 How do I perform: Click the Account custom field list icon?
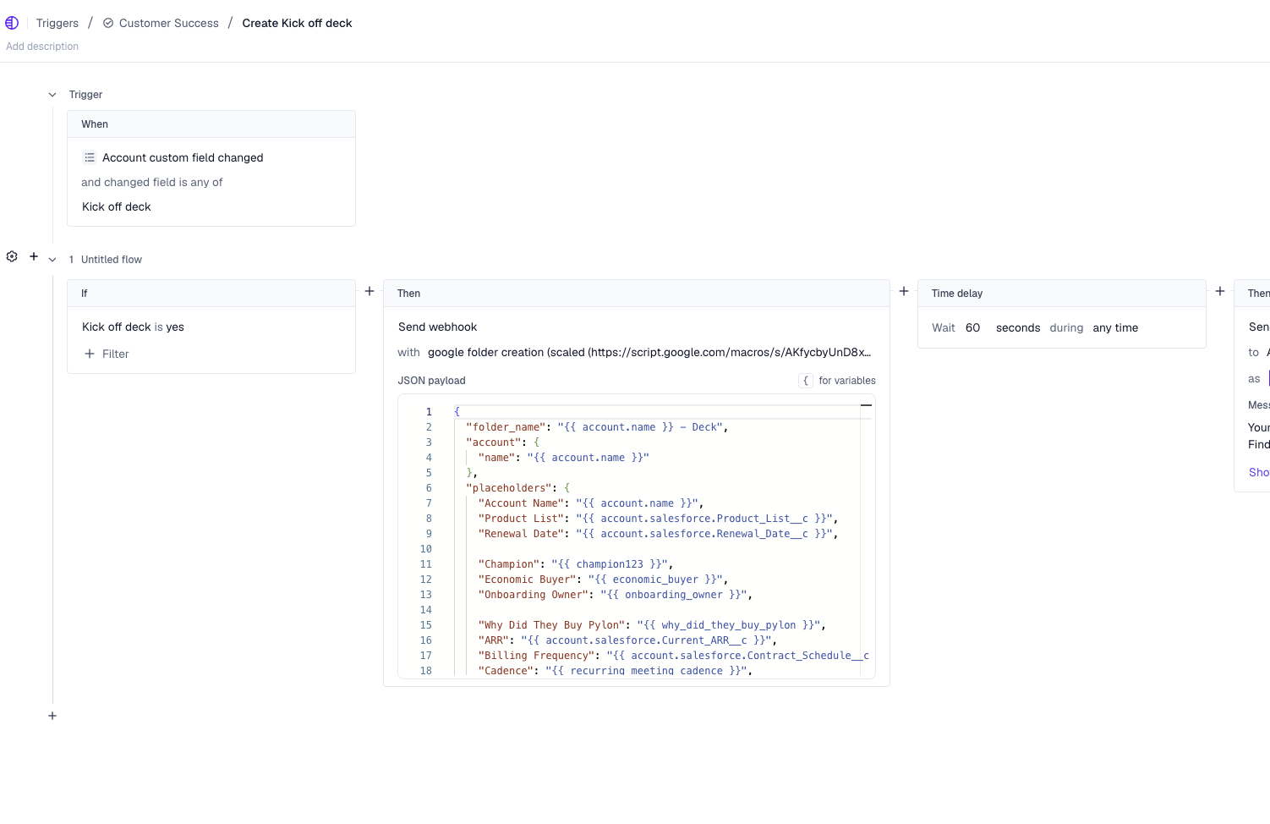(90, 157)
